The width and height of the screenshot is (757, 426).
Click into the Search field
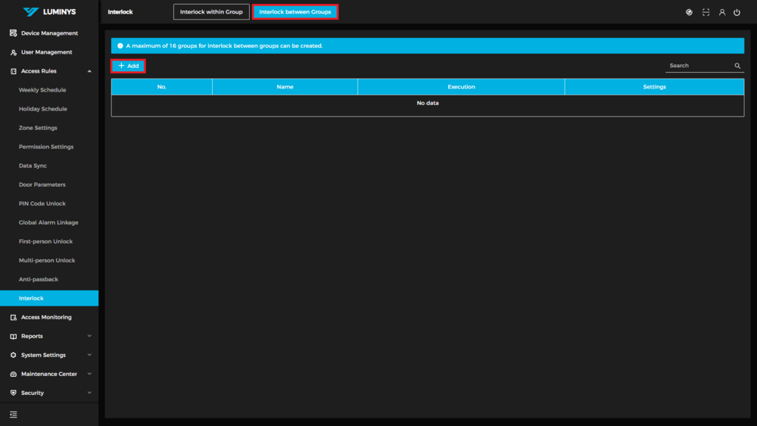coord(699,66)
